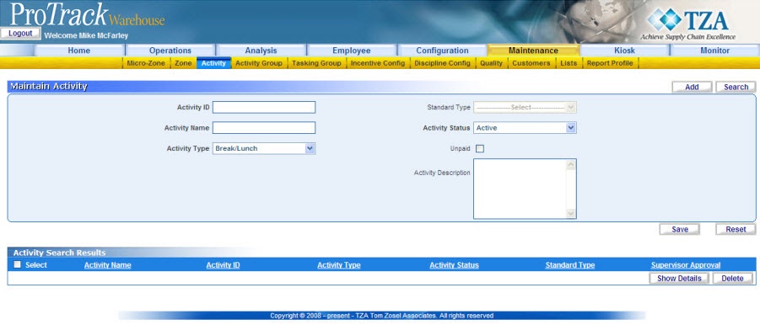Image resolution: width=760 pixels, height=325 pixels.
Task: Click Activity Description scrollbar down arrow
Action: click(570, 213)
